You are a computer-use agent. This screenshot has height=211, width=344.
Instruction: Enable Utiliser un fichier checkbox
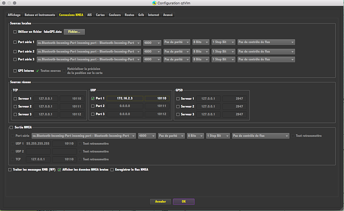tap(15, 32)
